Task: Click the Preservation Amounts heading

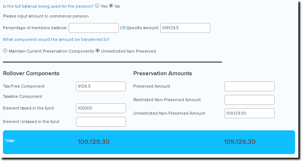Action: [163, 73]
